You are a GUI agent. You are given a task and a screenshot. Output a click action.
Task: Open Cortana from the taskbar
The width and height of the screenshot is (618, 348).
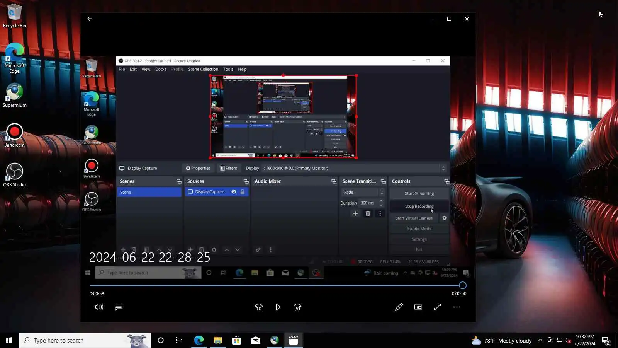tap(161, 340)
